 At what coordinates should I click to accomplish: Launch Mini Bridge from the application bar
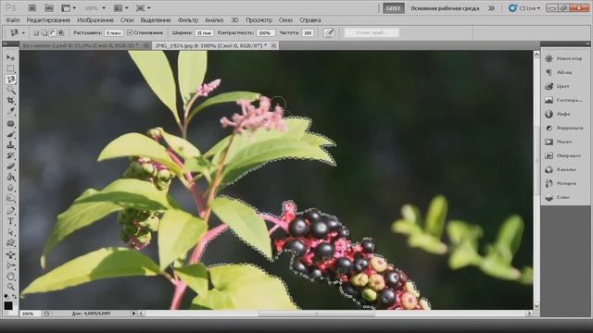(x=49, y=8)
